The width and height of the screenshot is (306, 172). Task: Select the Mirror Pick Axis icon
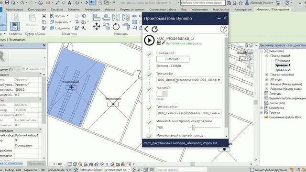click(x=116, y=17)
